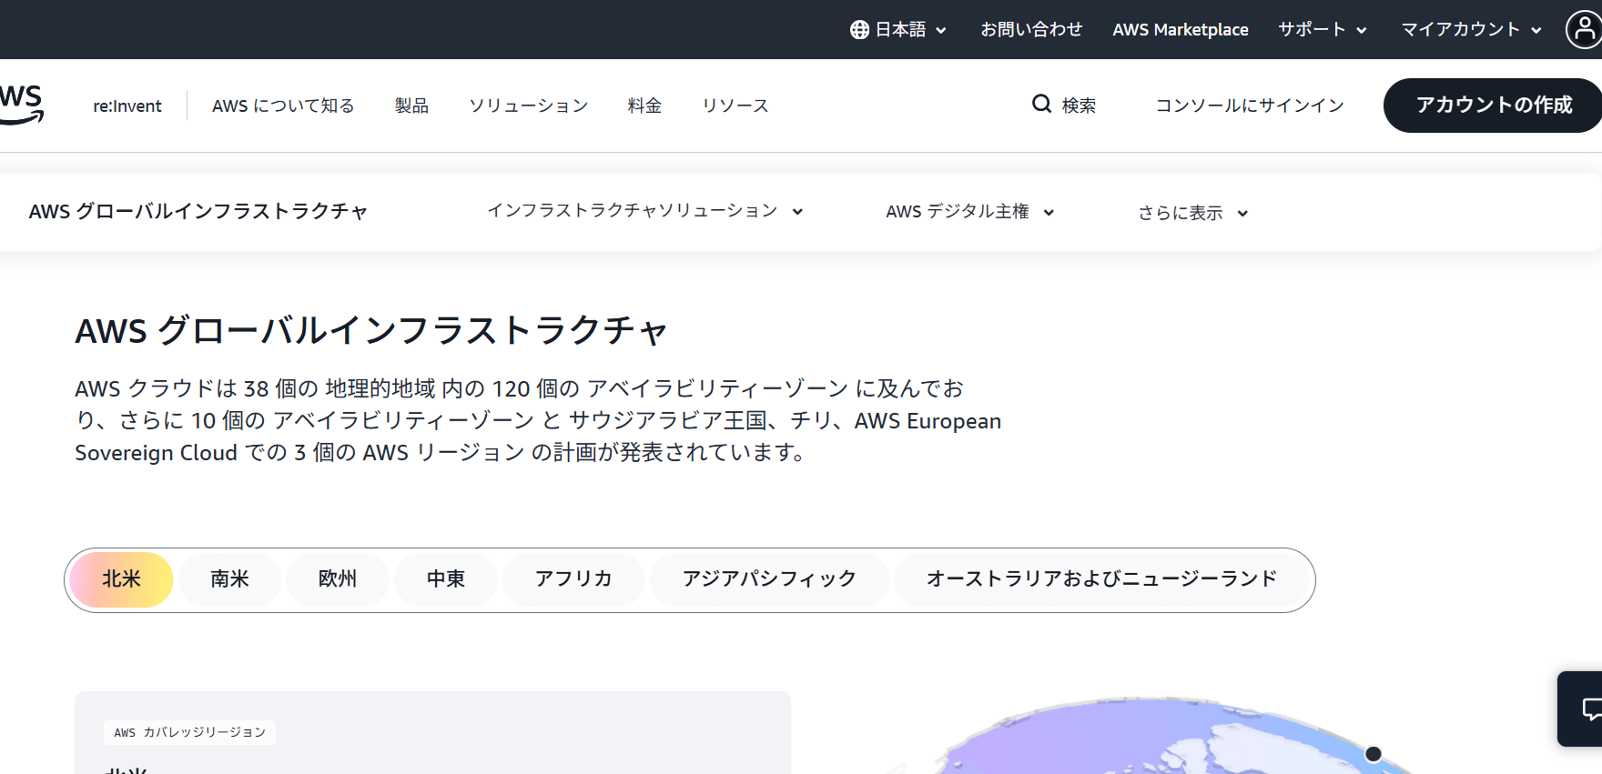Screen dimensions: 1602x774
Task: Open the さらに表示 dropdown
Action: (1192, 213)
